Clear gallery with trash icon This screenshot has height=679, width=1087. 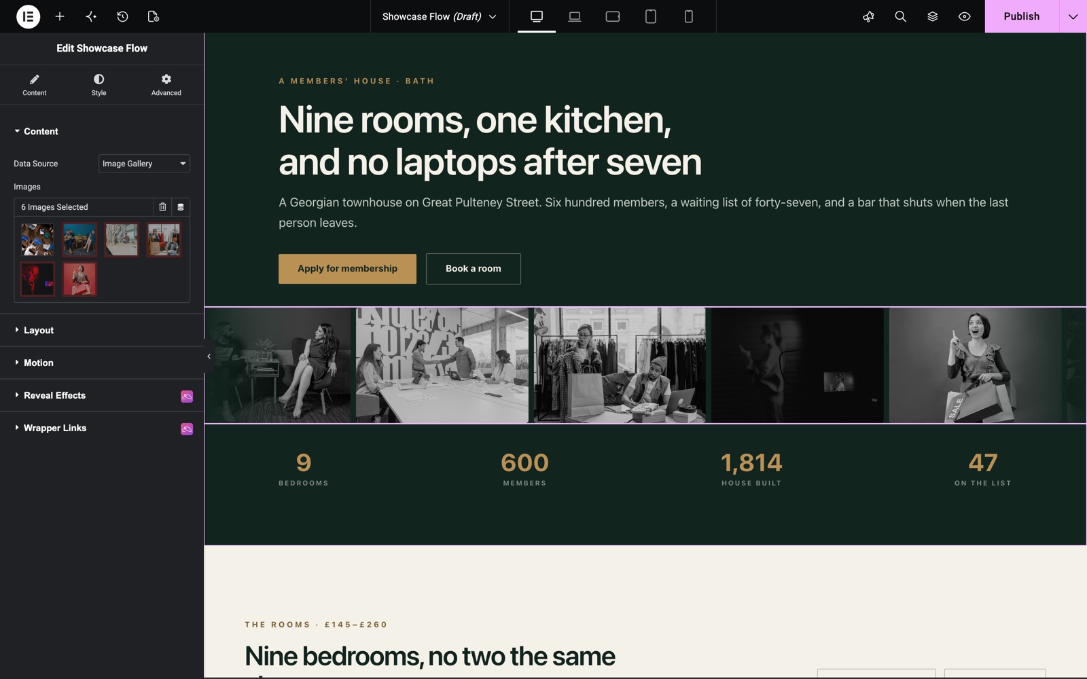pyautogui.click(x=162, y=207)
